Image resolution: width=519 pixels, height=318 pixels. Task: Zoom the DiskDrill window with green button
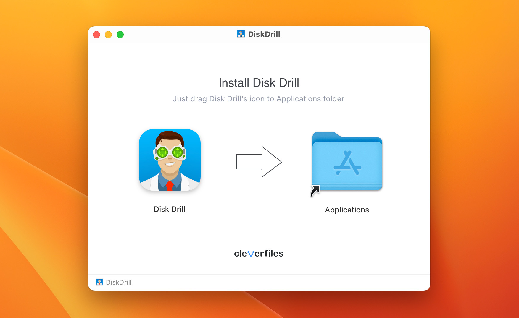point(120,35)
